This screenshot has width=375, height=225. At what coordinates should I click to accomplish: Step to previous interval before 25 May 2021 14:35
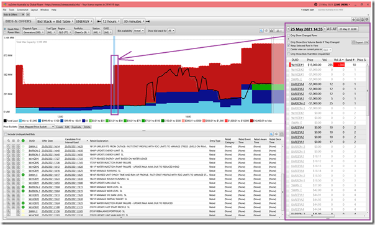(x=288, y=29)
